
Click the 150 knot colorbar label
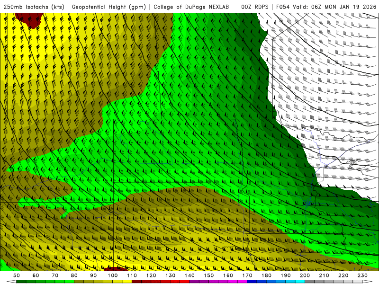[x=209, y=275]
